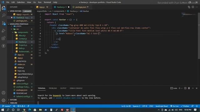Viewport: 200px width, 112px height.
Task: Switch to the package.json editor tab
Action: tap(81, 7)
